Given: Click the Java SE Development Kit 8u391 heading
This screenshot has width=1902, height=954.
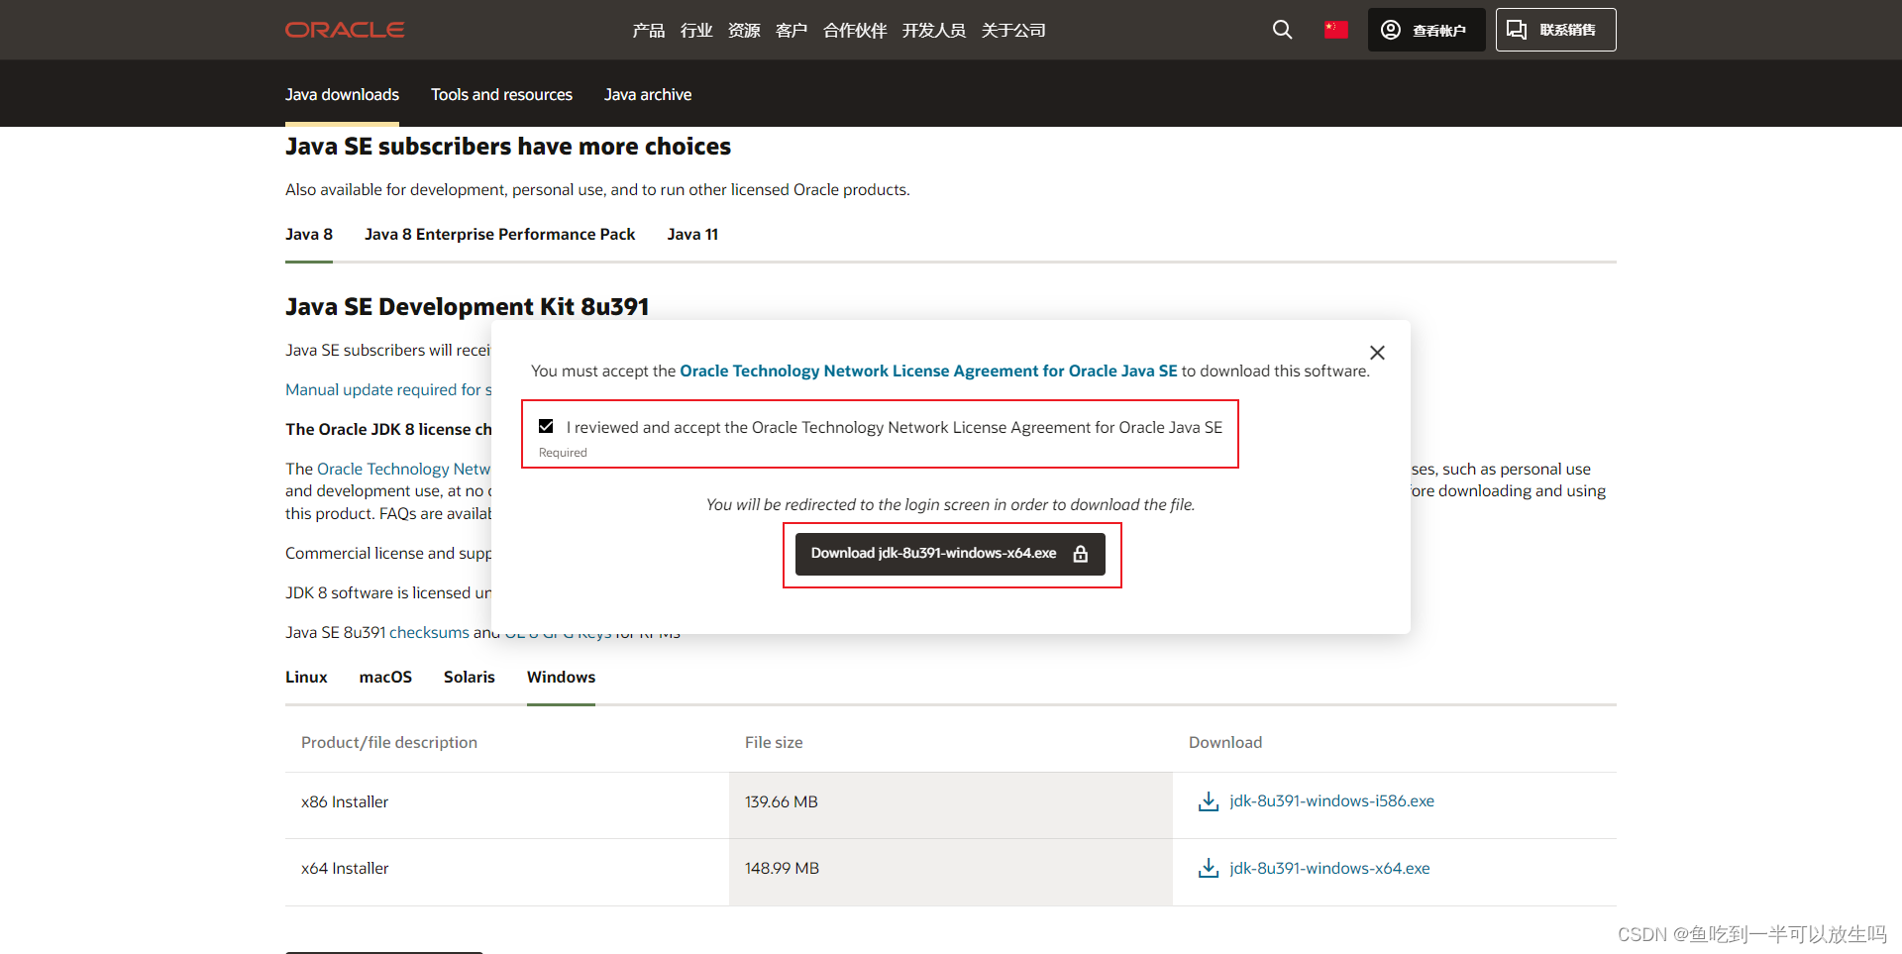Looking at the screenshot, I should click(x=468, y=307).
